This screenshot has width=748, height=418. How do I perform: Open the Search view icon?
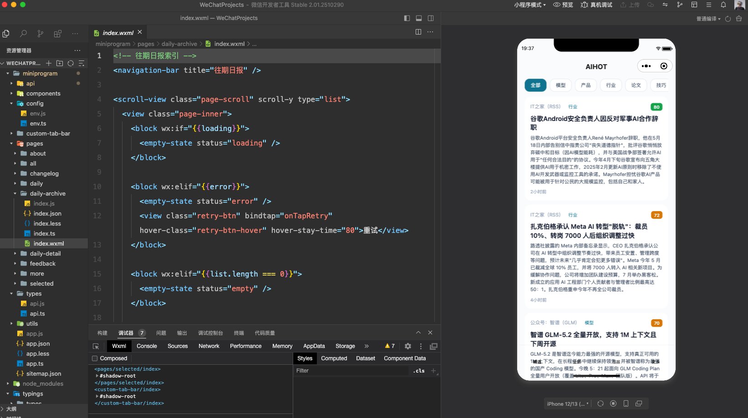pyautogui.click(x=23, y=34)
